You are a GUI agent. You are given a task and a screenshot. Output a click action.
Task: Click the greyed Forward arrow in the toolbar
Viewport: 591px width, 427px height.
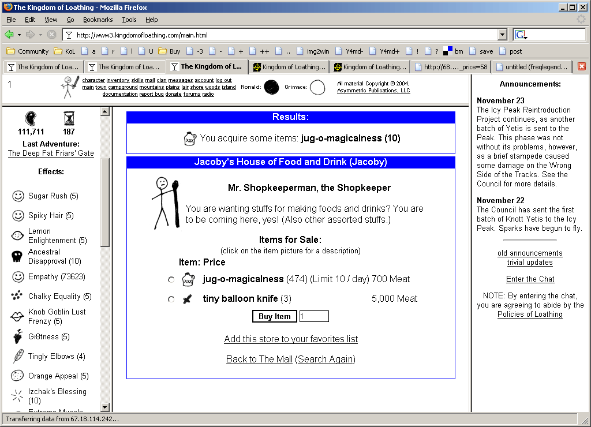pos(30,35)
